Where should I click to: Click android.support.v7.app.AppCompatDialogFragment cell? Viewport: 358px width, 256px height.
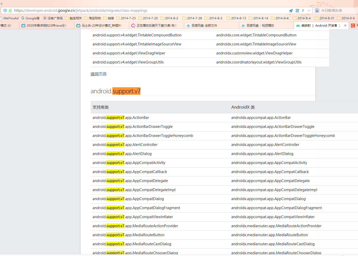coord(136,208)
